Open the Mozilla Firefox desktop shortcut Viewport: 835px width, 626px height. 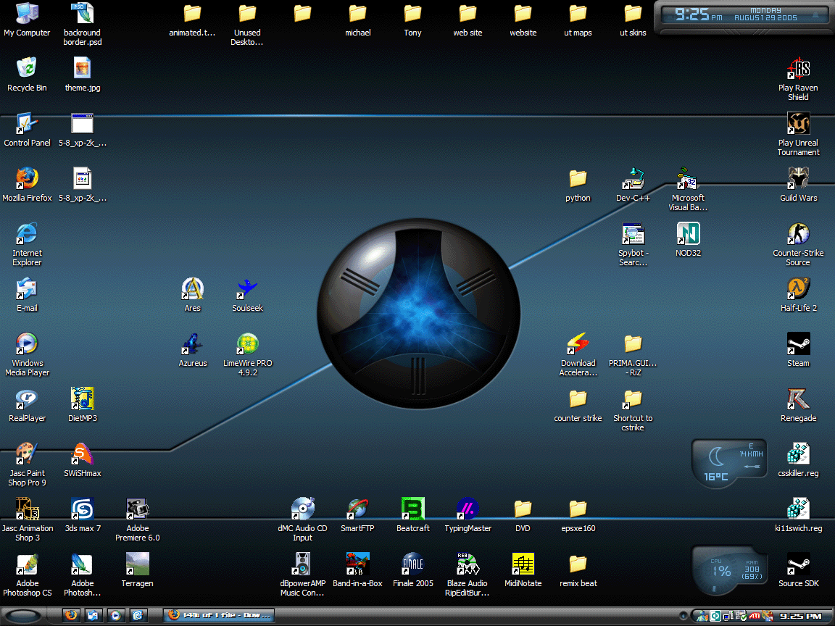[27, 178]
